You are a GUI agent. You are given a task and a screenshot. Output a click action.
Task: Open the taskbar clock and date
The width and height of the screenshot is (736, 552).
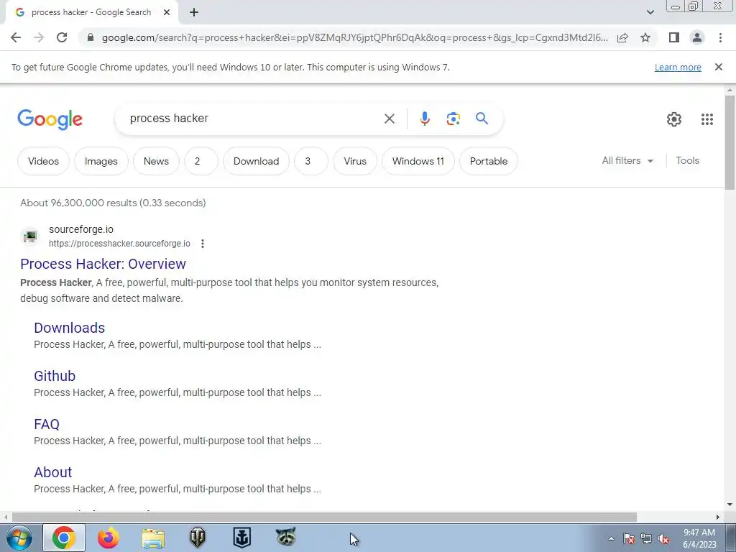(x=699, y=538)
